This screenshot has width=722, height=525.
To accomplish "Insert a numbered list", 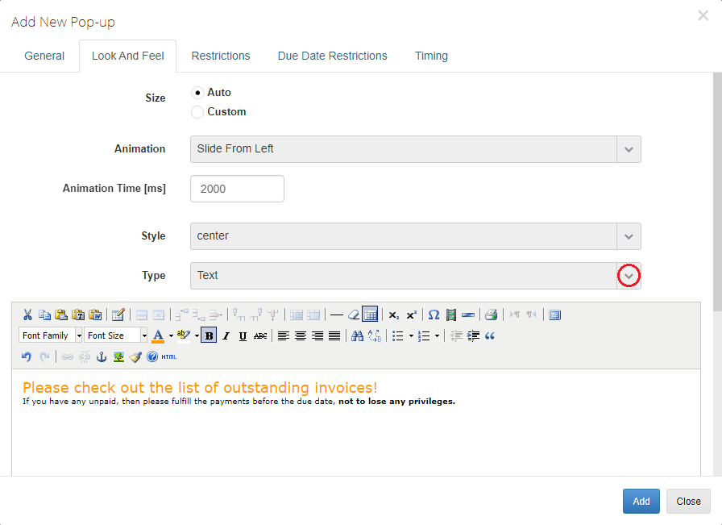I will [424, 336].
